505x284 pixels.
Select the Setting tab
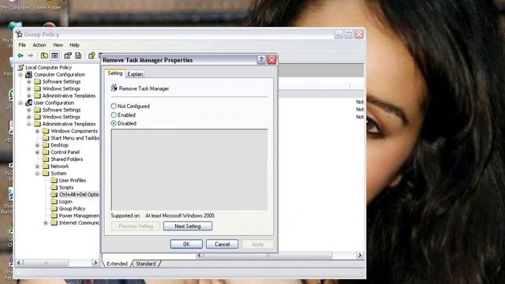(x=115, y=73)
